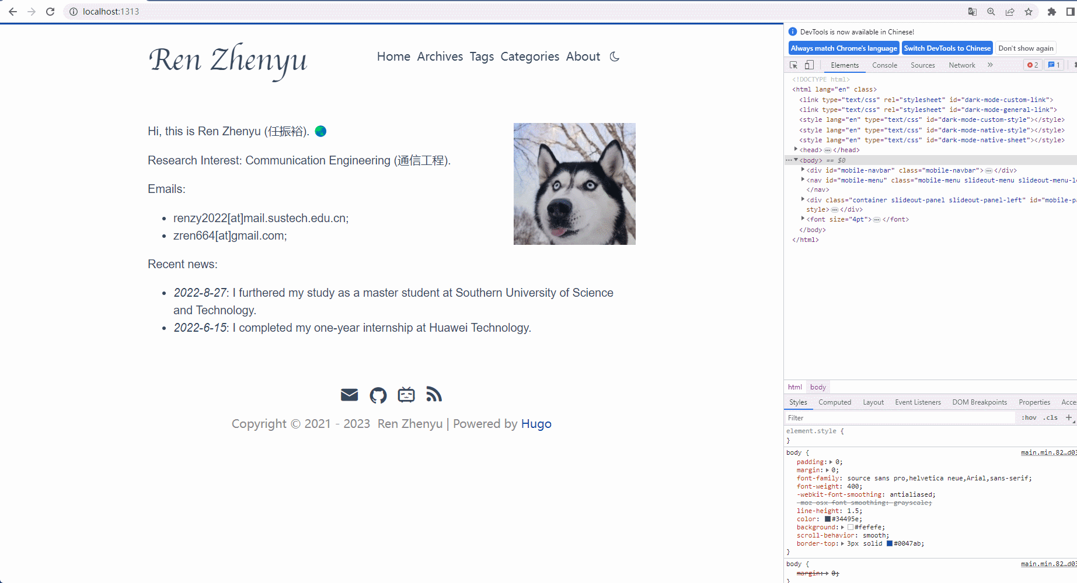Go forward in browser history
Viewport: 1077px width, 583px height.
32,12
